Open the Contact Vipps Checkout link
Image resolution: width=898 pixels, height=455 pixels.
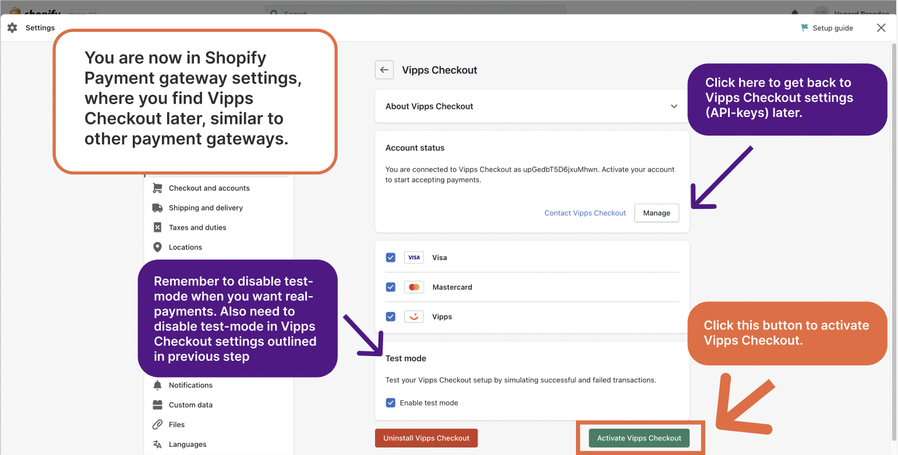pos(585,213)
